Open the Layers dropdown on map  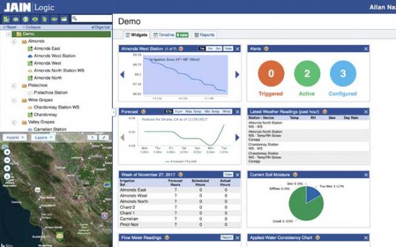click(x=43, y=138)
